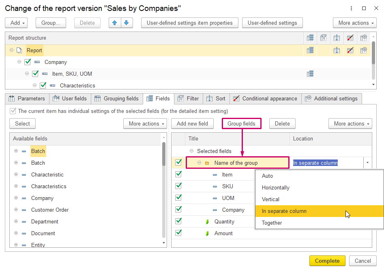This screenshot has height=270, width=384.
Task: Toggle the Company grouping checkbox
Action: point(28,62)
